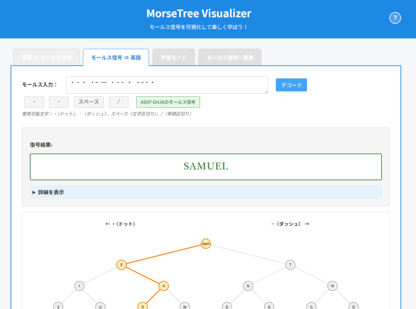This screenshot has width=416, height=309.
Task: Click the start node in tree
Action: point(206,244)
